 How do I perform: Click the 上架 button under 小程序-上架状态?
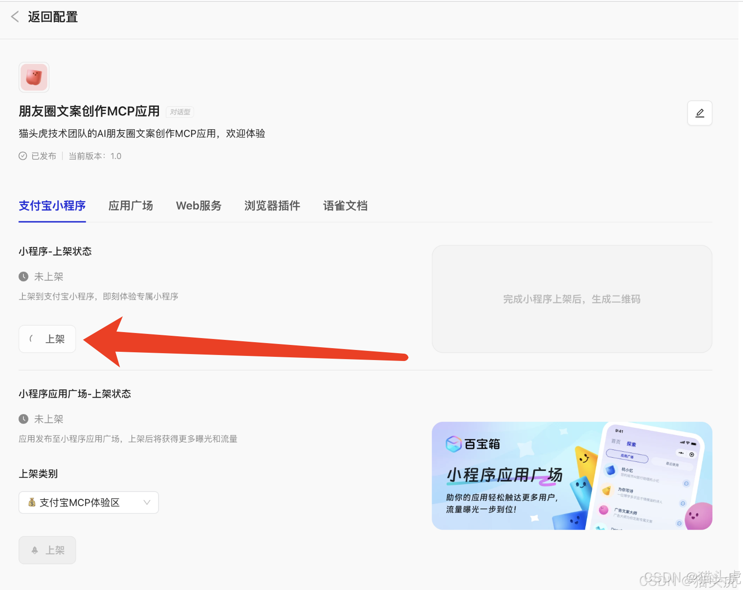coord(47,339)
